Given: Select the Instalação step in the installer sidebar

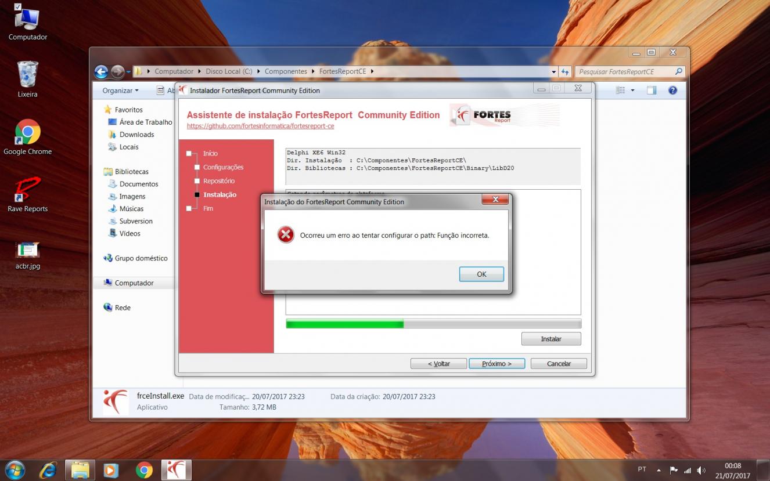Looking at the screenshot, I should click(x=220, y=195).
